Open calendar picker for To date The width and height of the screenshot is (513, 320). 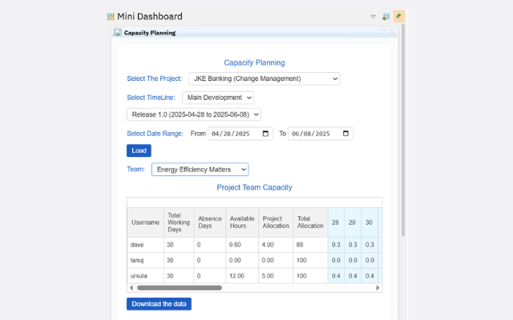pos(345,134)
